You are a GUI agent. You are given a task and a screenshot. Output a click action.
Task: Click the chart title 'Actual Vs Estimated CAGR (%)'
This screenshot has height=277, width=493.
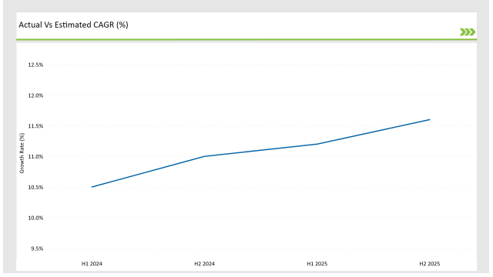click(73, 25)
